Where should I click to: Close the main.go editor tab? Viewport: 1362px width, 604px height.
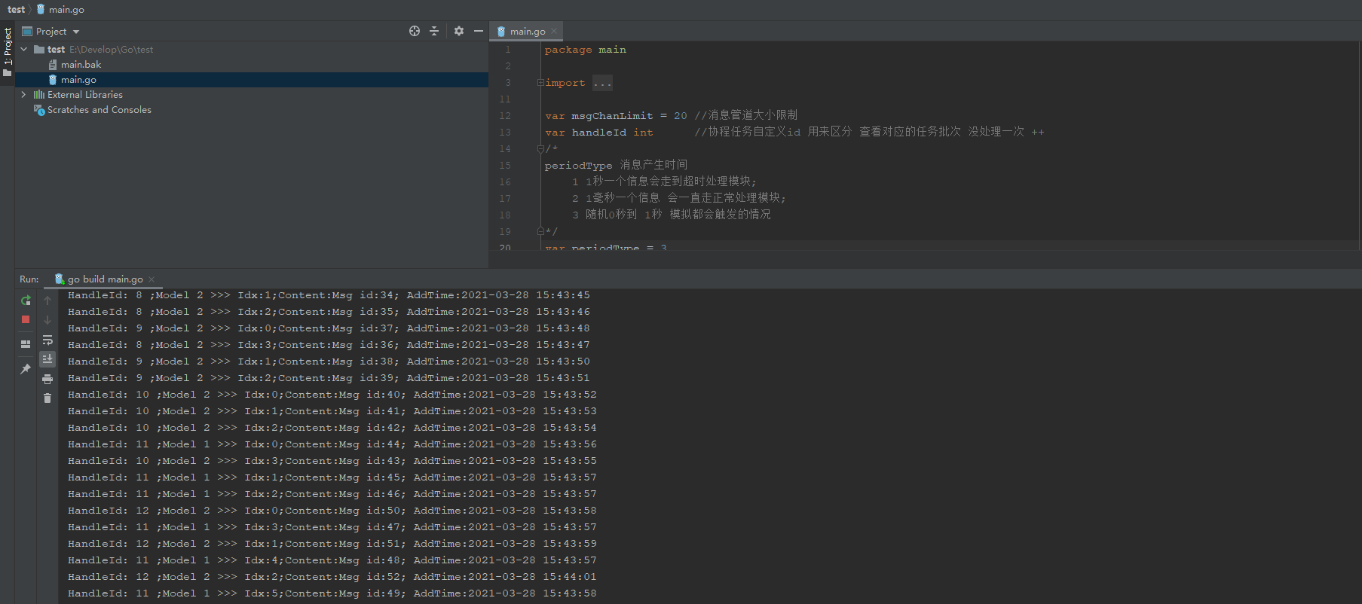point(554,31)
